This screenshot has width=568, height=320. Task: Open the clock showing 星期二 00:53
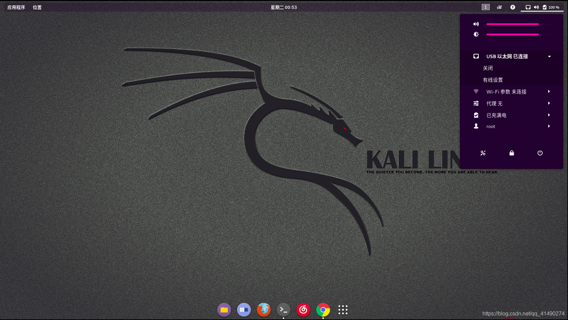coord(284,7)
